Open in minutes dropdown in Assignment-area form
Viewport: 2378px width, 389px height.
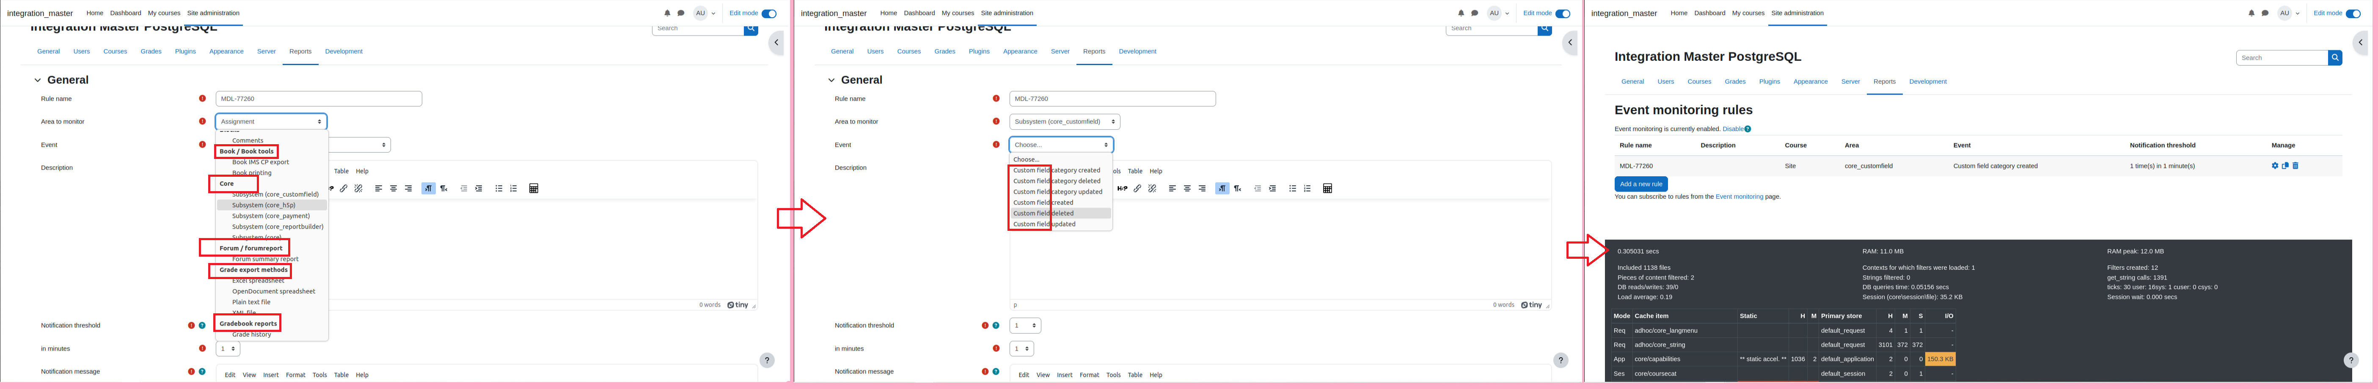(x=228, y=348)
